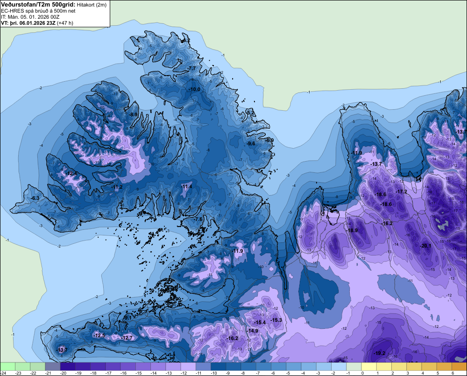
Task: Click the -11.4 temperature value on map
Action: coord(186,187)
